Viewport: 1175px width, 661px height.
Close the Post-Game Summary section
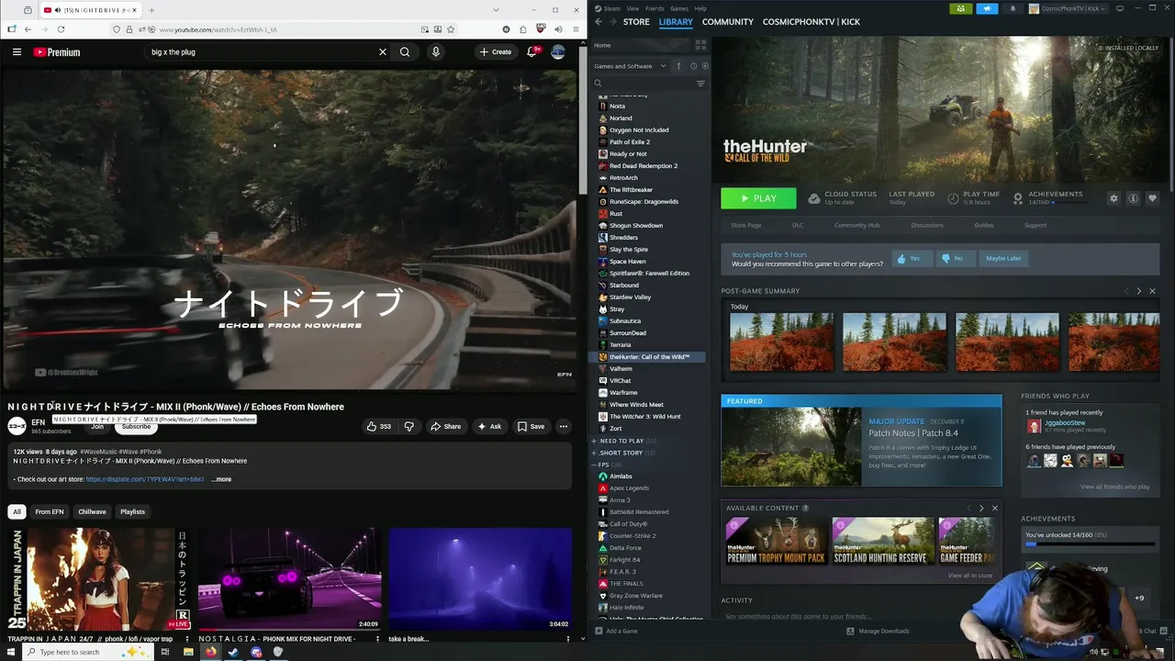(1152, 291)
